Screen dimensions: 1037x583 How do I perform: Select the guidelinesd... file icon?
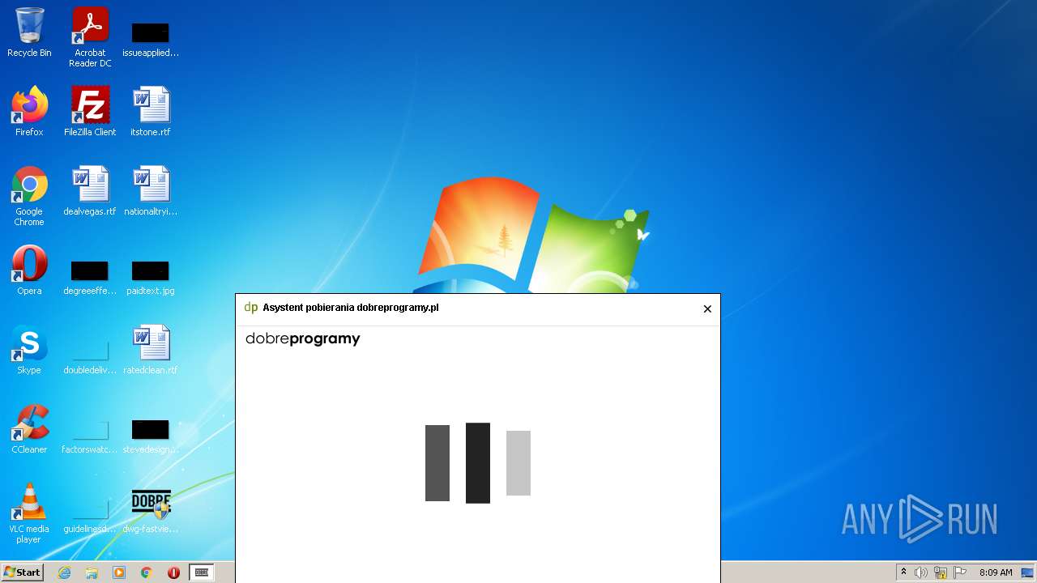click(90, 515)
